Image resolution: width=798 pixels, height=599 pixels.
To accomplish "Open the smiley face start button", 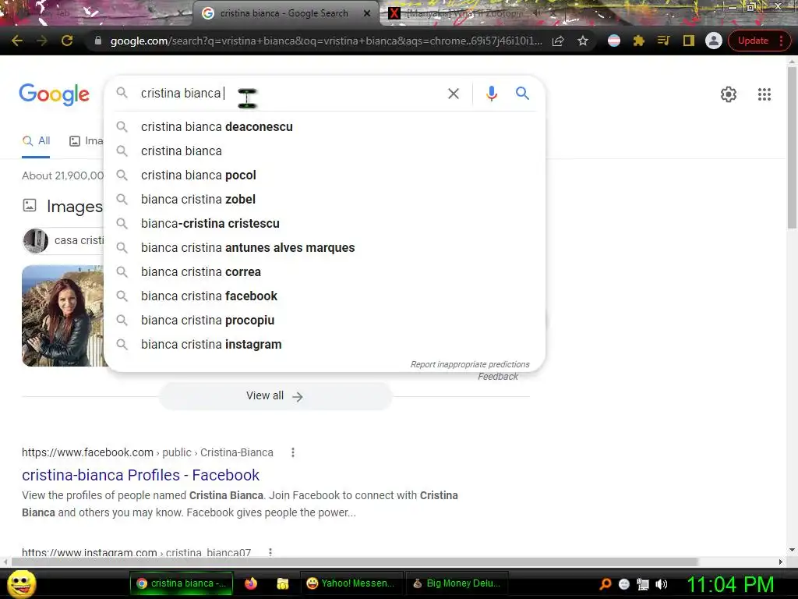I will (22, 583).
